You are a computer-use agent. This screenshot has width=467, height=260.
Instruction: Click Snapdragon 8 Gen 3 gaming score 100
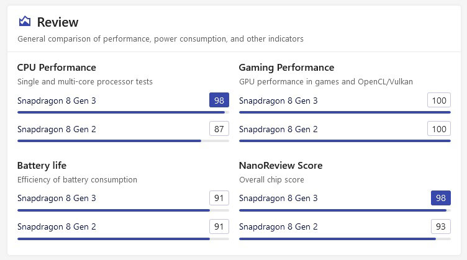coord(439,100)
